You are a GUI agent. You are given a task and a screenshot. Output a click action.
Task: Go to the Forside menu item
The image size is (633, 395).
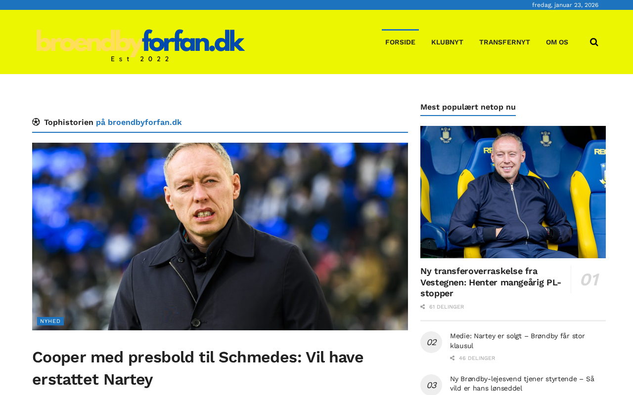pyautogui.click(x=400, y=42)
